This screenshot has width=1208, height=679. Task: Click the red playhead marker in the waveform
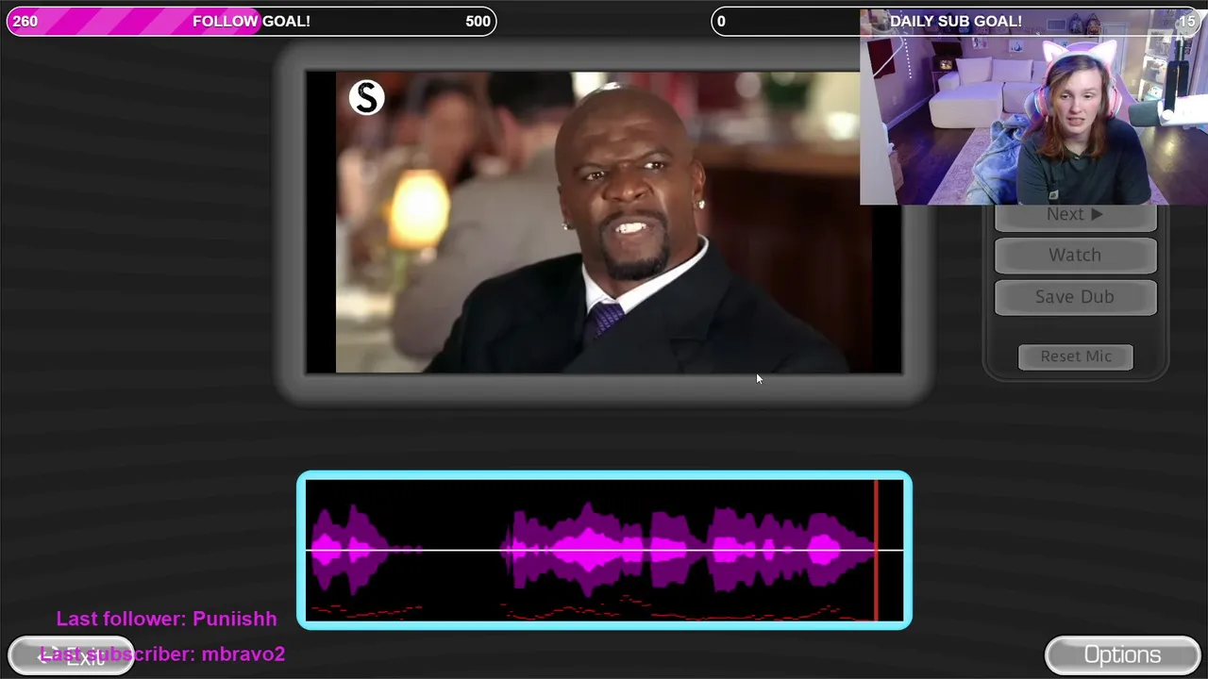[x=876, y=551]
